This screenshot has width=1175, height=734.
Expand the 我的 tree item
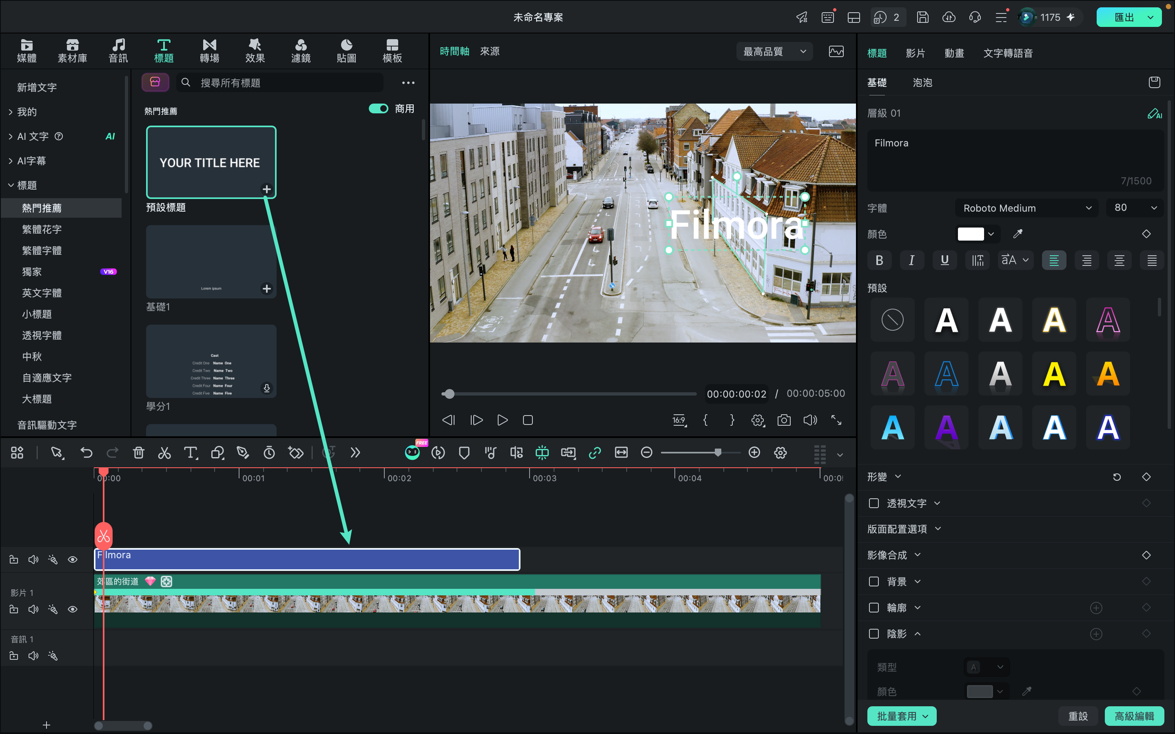point(11,112)
